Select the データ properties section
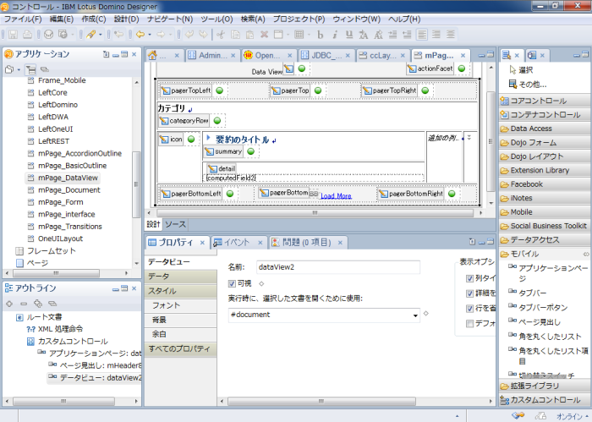592x422 pixels. 180,277
